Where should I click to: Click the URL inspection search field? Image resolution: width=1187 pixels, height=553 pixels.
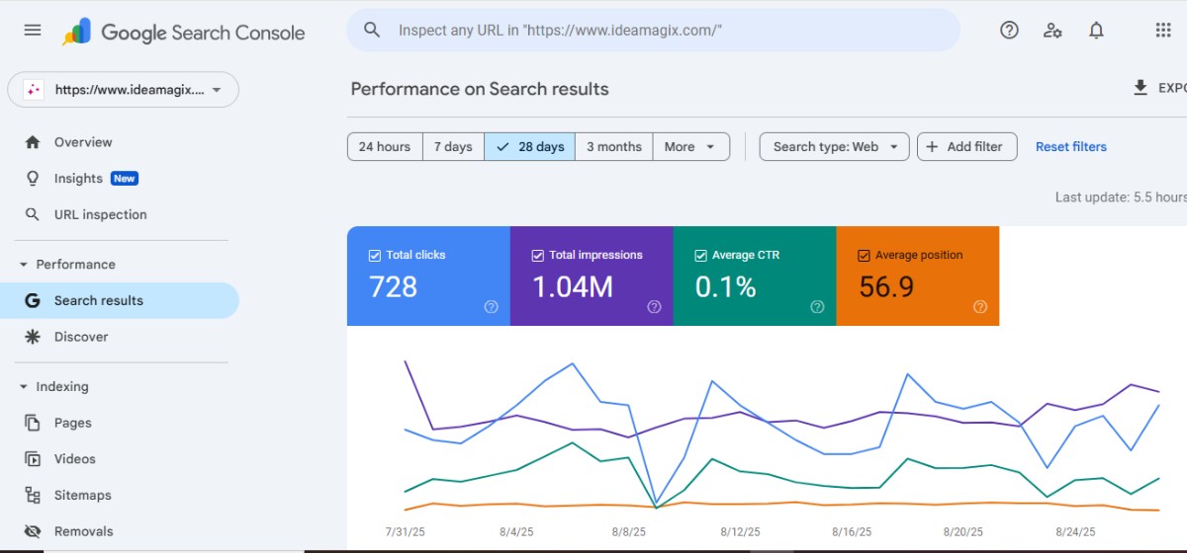653,31
